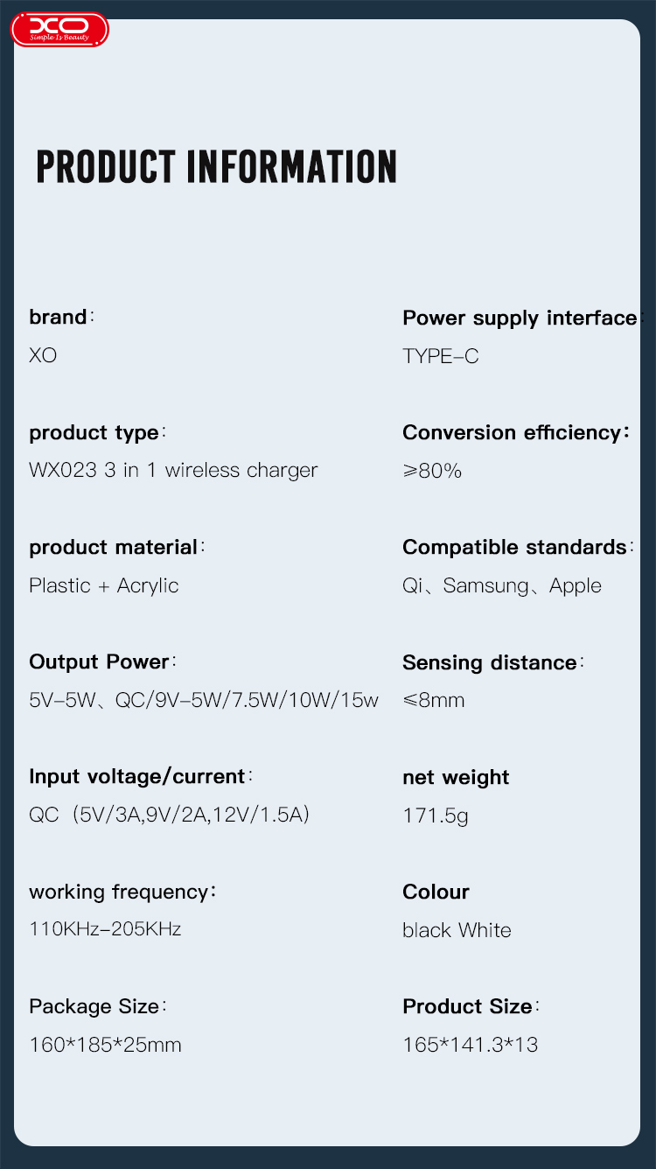The width and height of the screenshot is (656, 1169).
Task: Click the PRODUCT INFORMATION heading
Action: point(216,167)
